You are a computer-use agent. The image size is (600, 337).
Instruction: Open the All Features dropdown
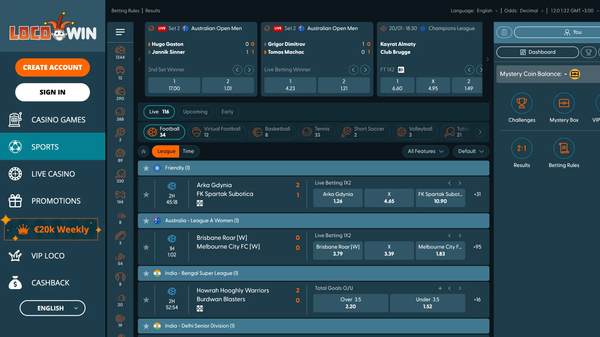click(x=425, y=151)
